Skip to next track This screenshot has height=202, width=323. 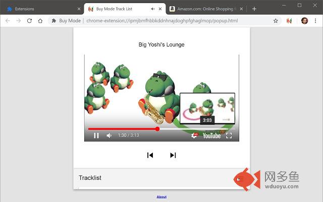[173, 155]
